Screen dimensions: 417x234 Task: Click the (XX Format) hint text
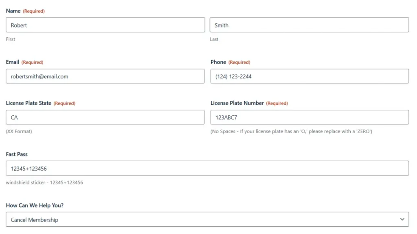(19, 131)
